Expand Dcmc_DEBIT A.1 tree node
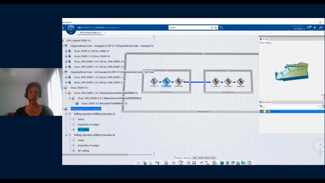Image resolution: width=325 pixels, height=183 pixels. (66, 51)
